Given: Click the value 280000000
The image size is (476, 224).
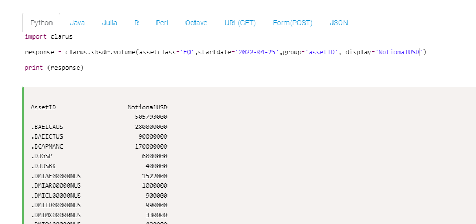Looking at the screenshot, I should point(151,127).
